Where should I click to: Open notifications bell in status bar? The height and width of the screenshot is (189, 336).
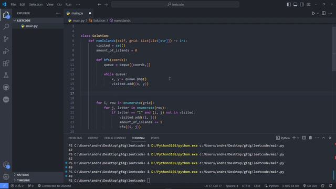330,186
